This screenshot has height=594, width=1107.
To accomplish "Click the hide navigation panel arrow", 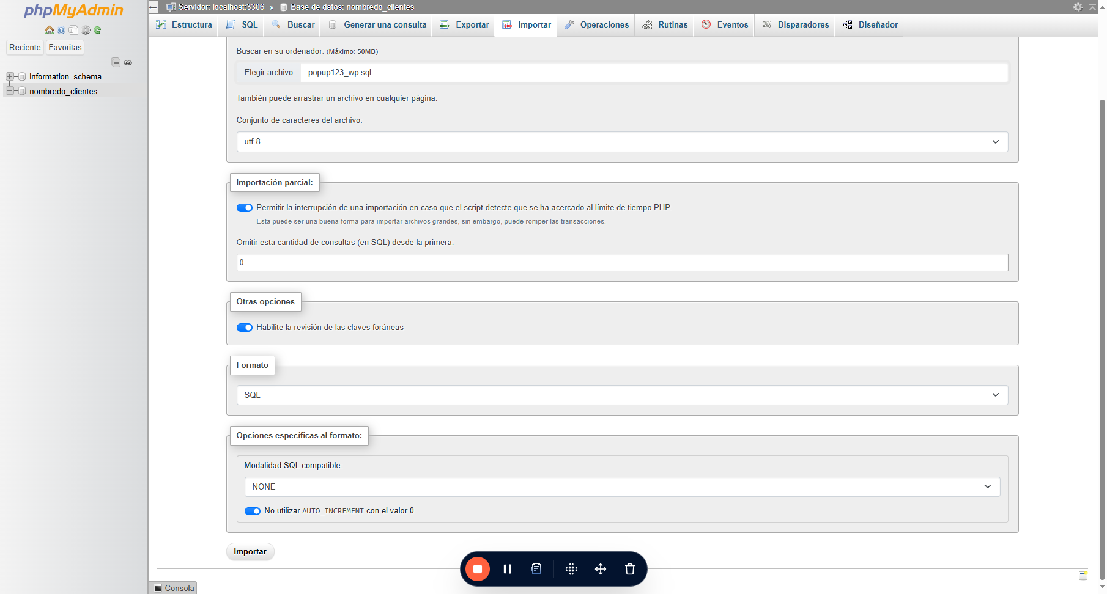I will (154, 7).
